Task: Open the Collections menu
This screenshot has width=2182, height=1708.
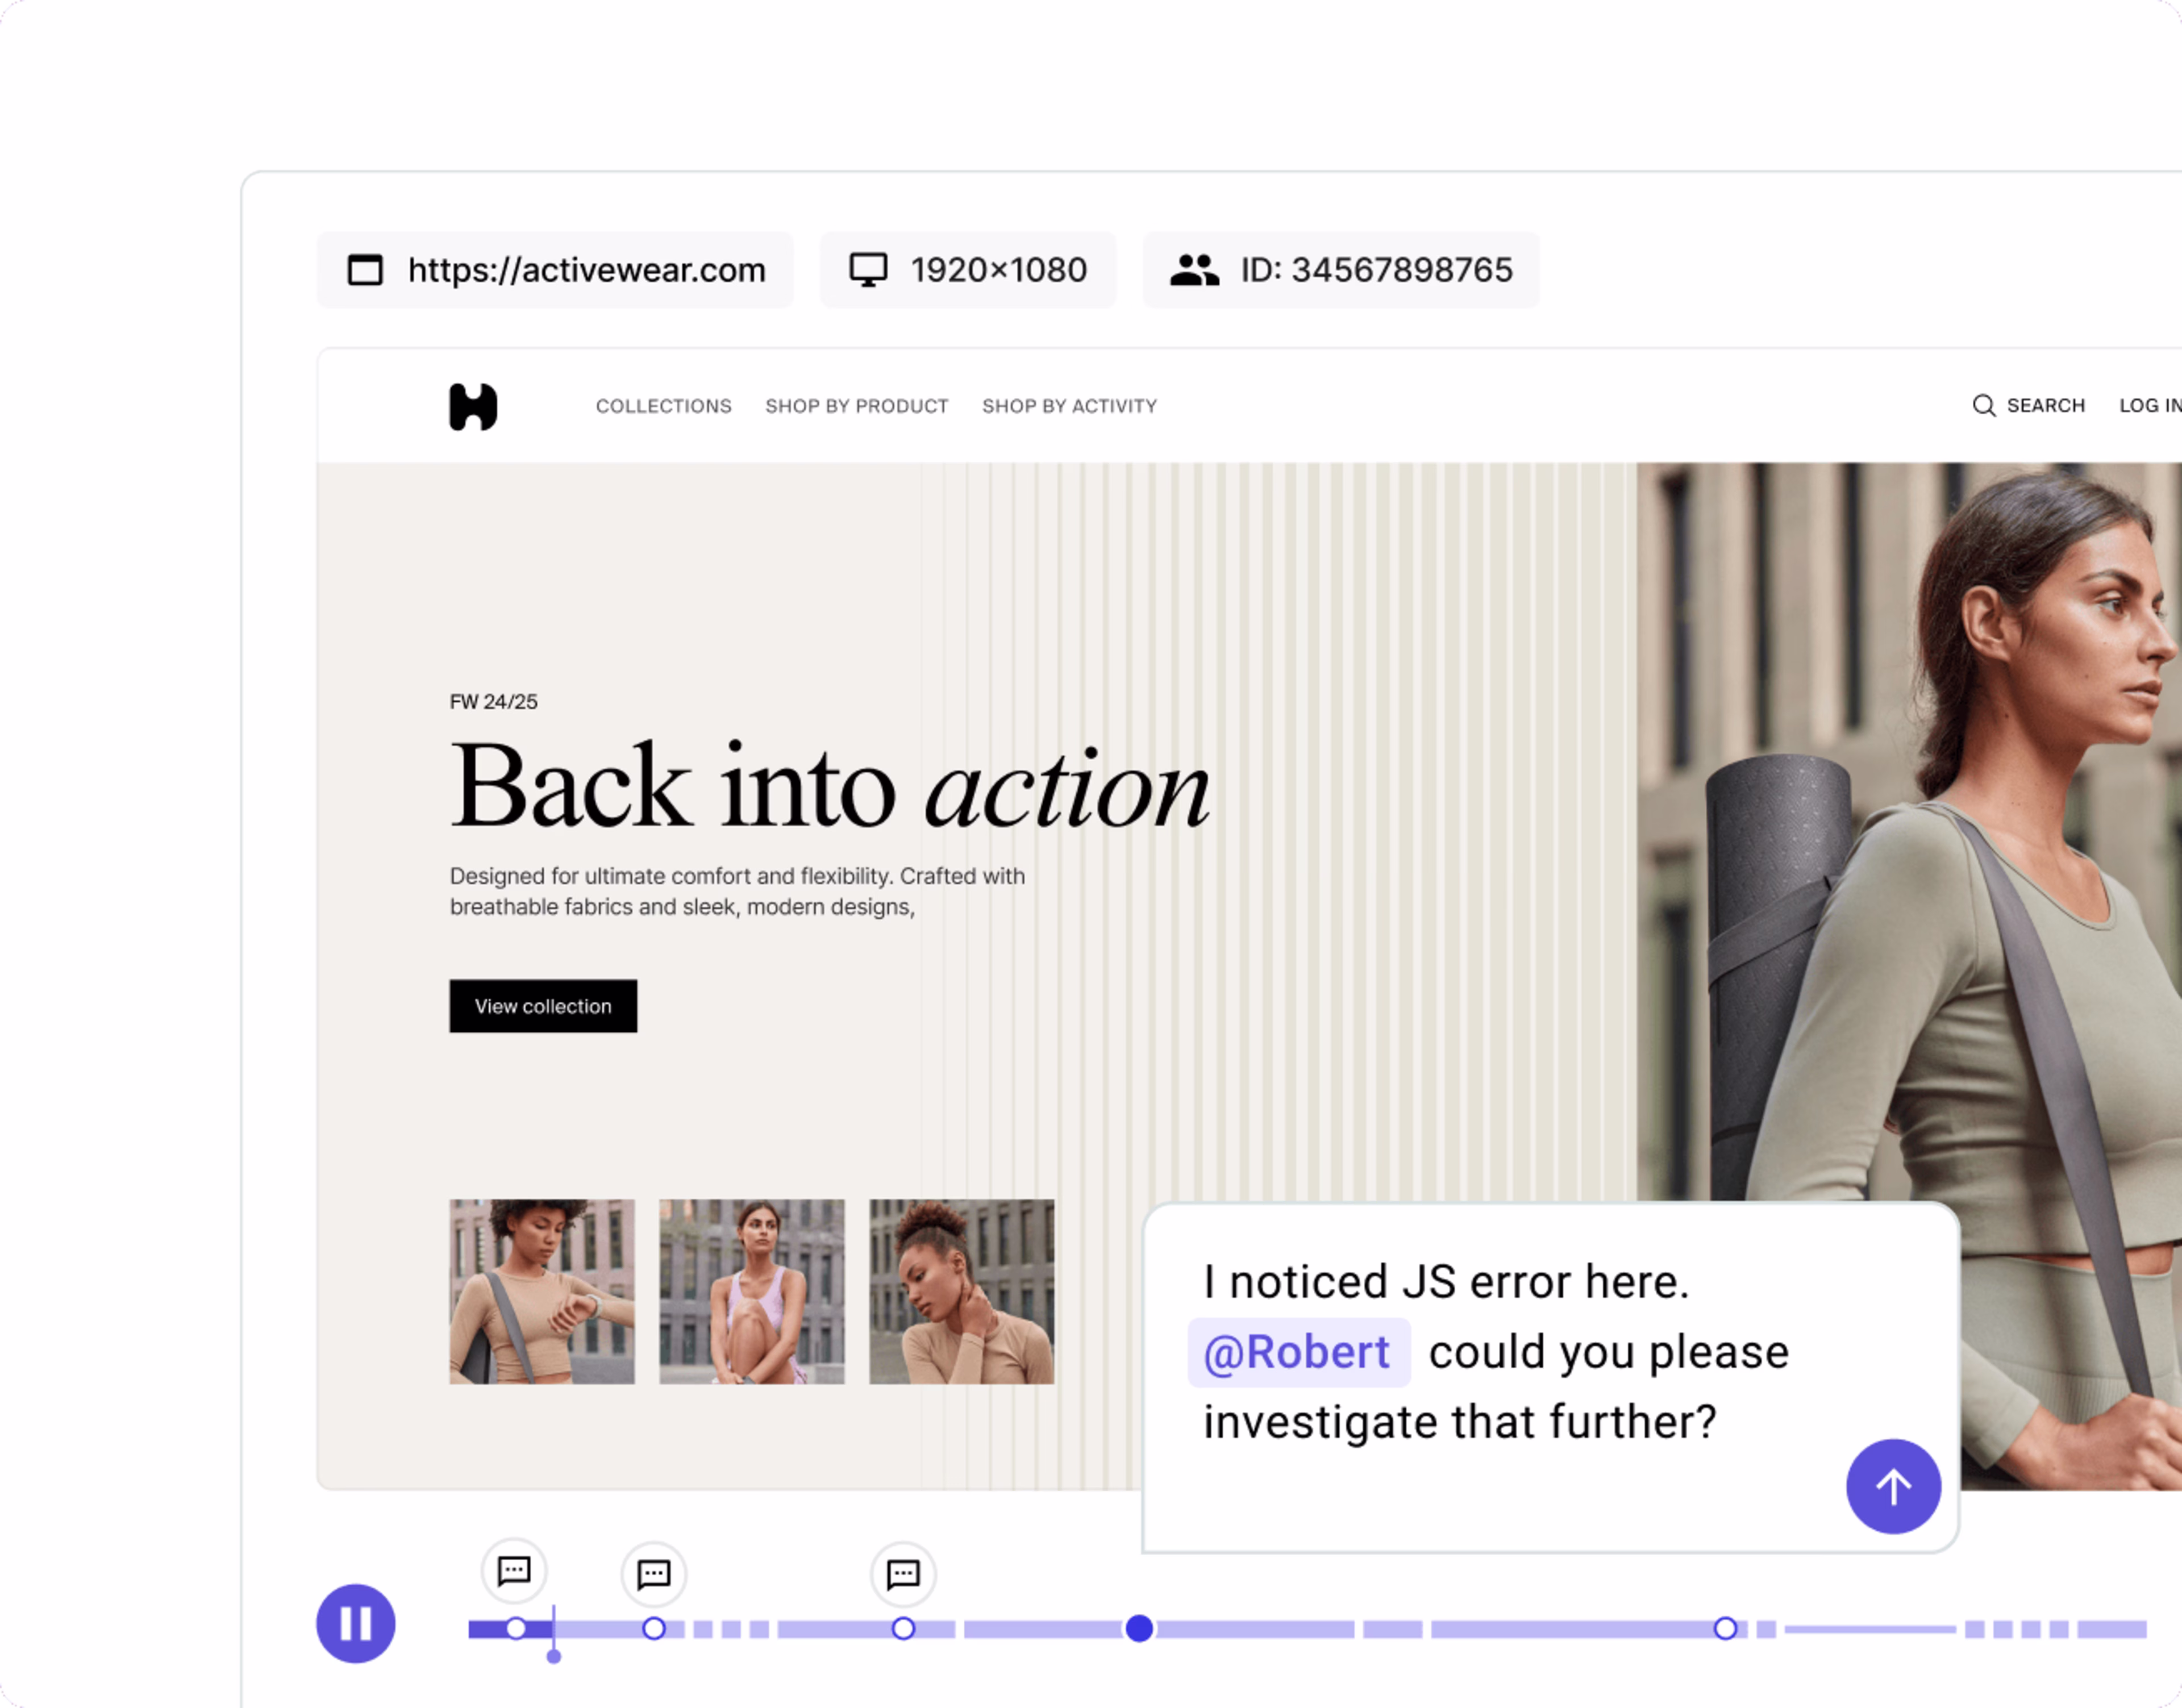Action: click(x=663, y=406)
